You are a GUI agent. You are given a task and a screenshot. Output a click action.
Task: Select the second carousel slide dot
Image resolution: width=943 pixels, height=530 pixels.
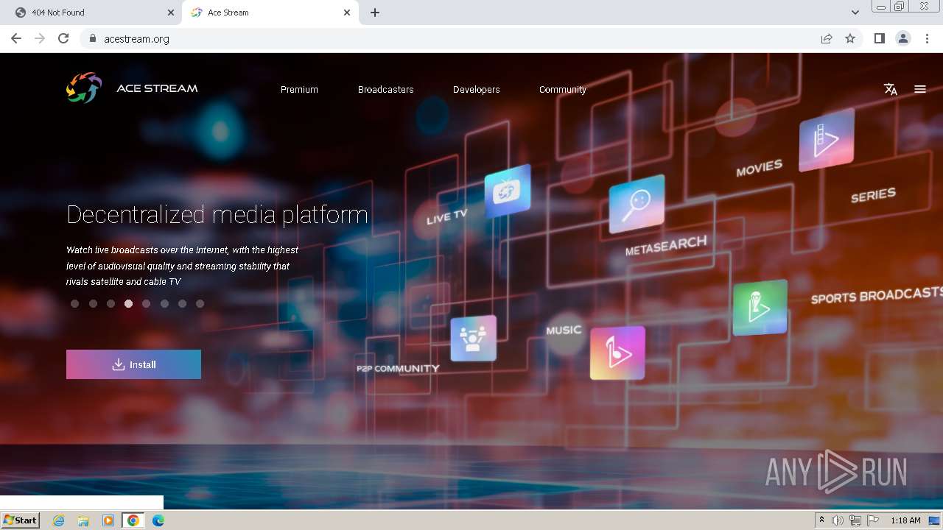pyautogui.click(x=93, y=303)
